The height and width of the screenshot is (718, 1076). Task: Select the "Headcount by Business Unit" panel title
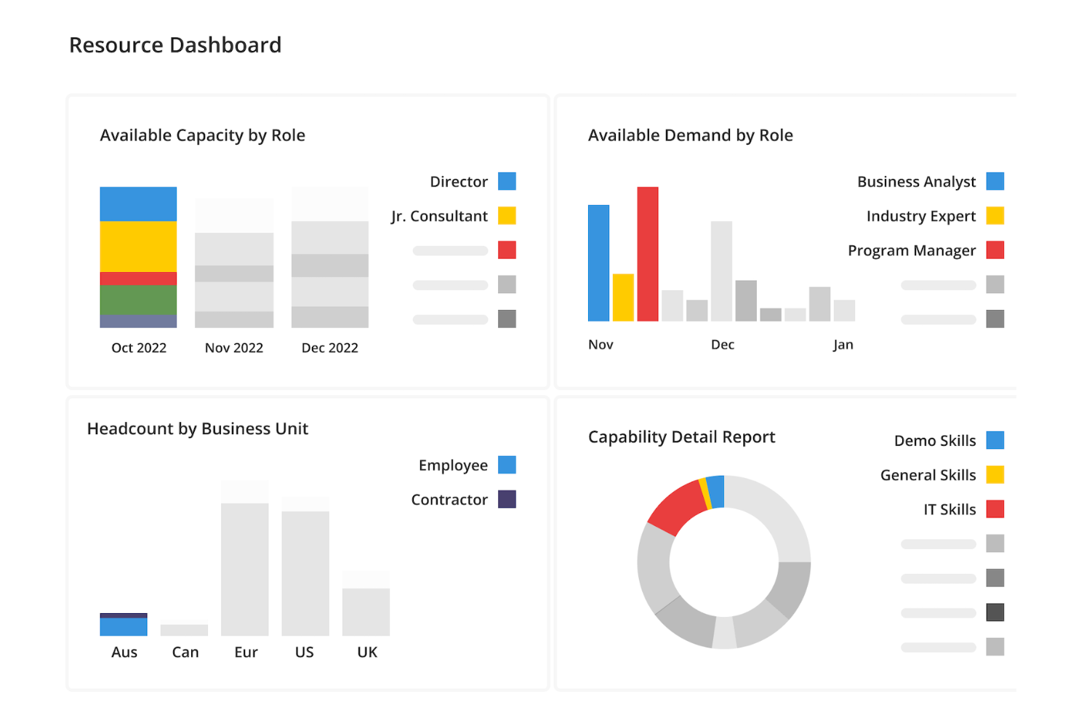click(x=198, y=429)
